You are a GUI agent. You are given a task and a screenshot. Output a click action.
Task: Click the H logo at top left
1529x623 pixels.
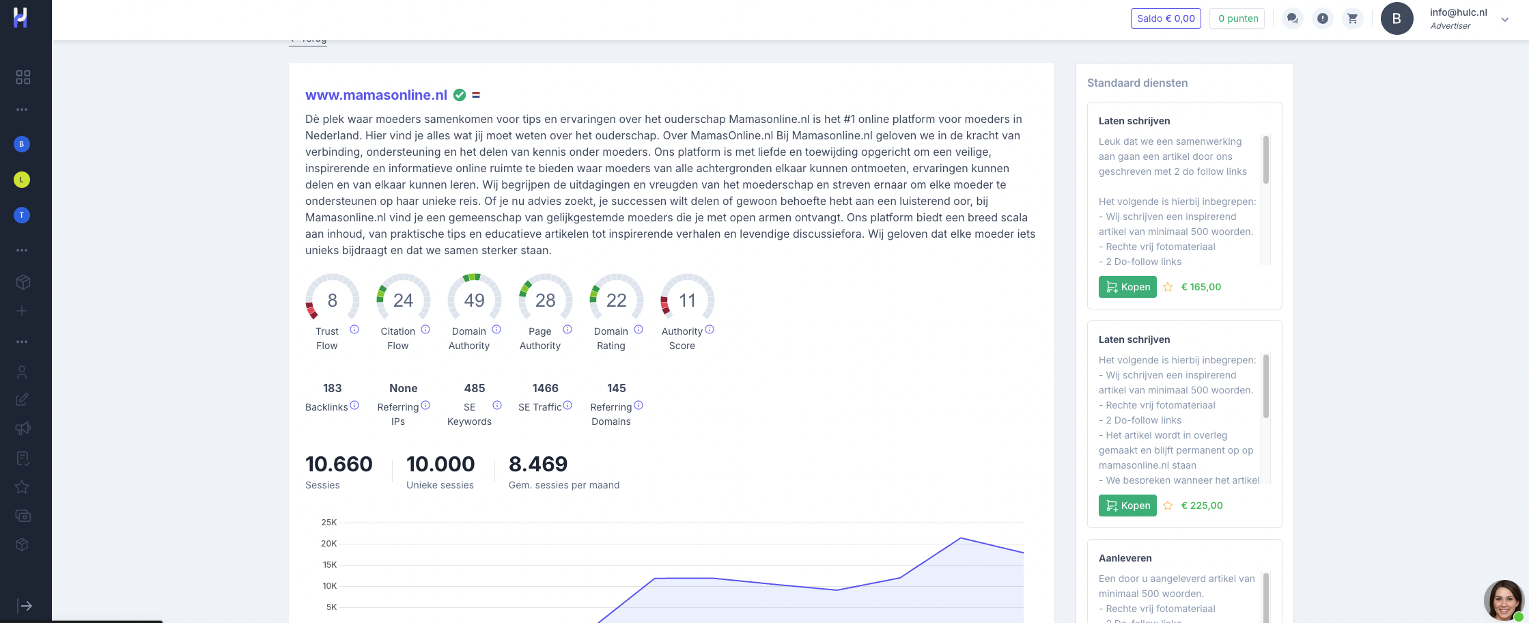pos(20,18)
